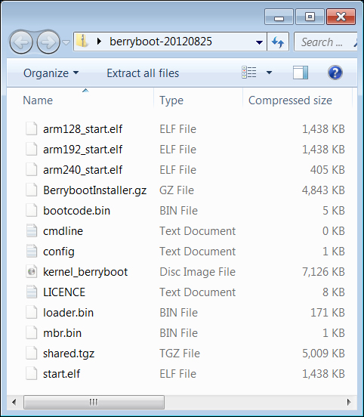The width and height of the screenshot is (364, 417).
Task: Click the bootcode.bin file name
Action: coord(76,211)
